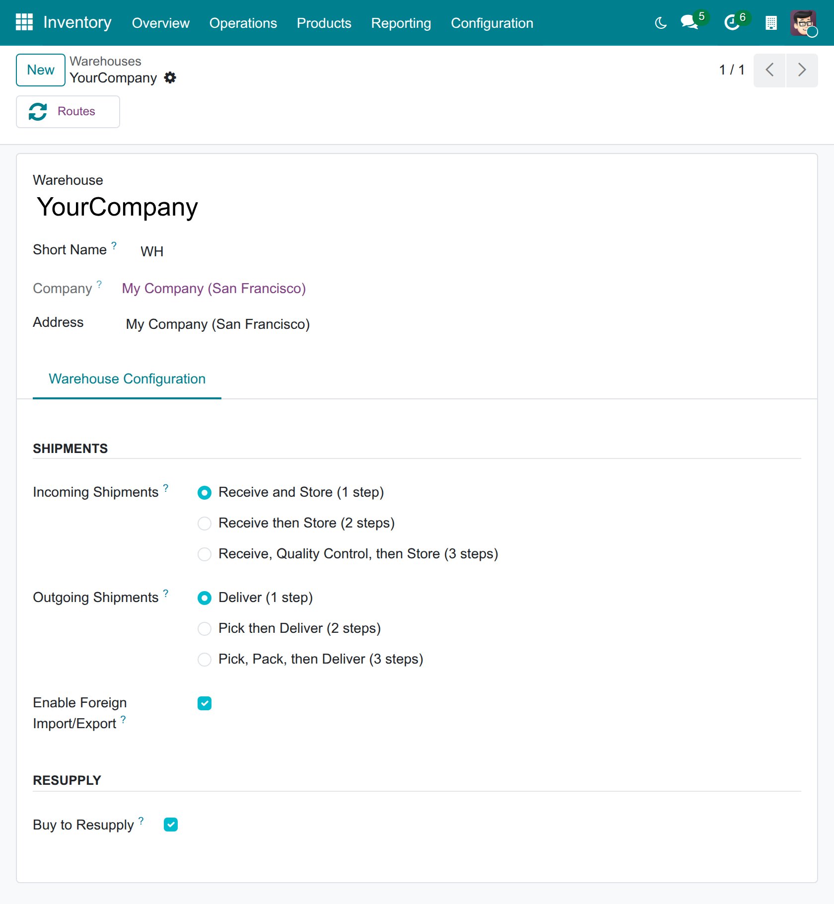Show help tooltip for Buy to Resupply
This screenshot has width=834, height=904.
141,821
